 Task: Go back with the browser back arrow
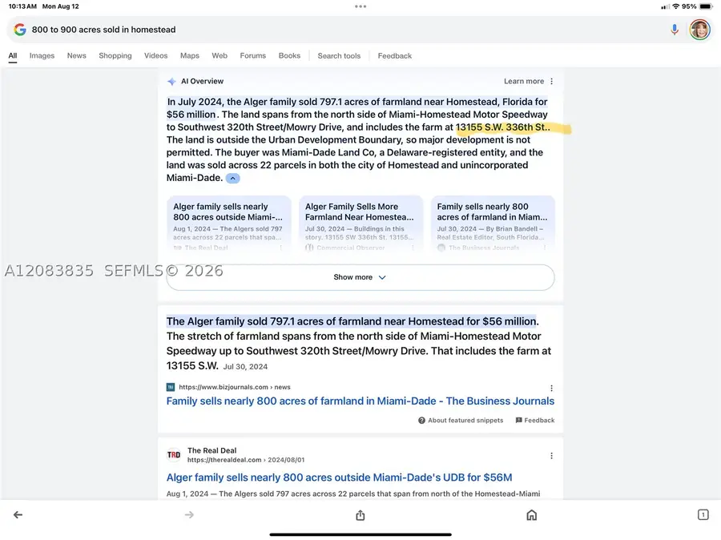coord(18,514)
